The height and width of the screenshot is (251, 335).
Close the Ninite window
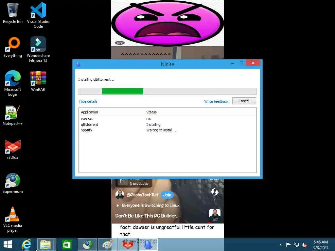pos(253,63)
